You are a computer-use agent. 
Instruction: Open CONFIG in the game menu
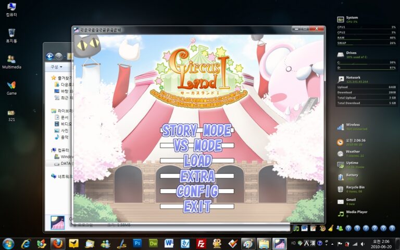[197, 191]
